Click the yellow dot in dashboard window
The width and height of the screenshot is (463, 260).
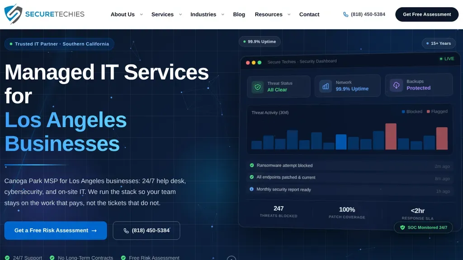[253, 62]
